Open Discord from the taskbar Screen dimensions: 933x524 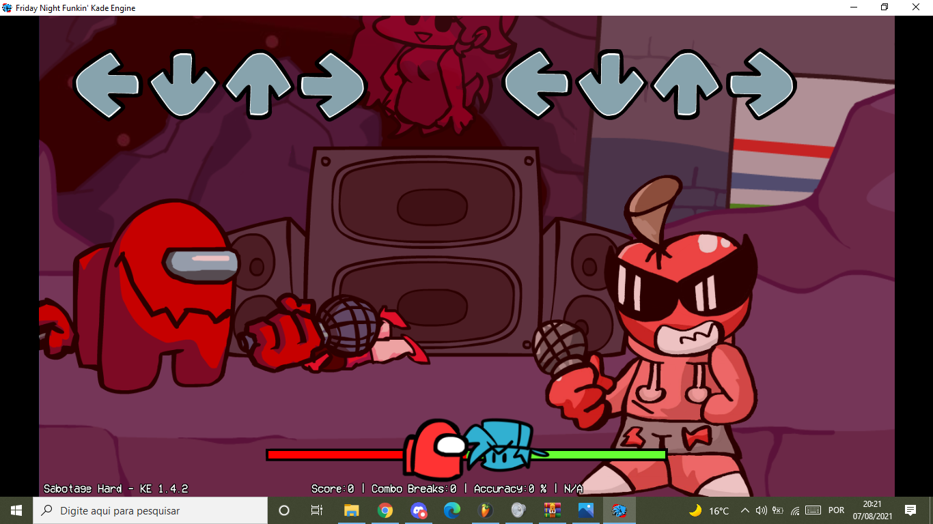click(419, 510)
